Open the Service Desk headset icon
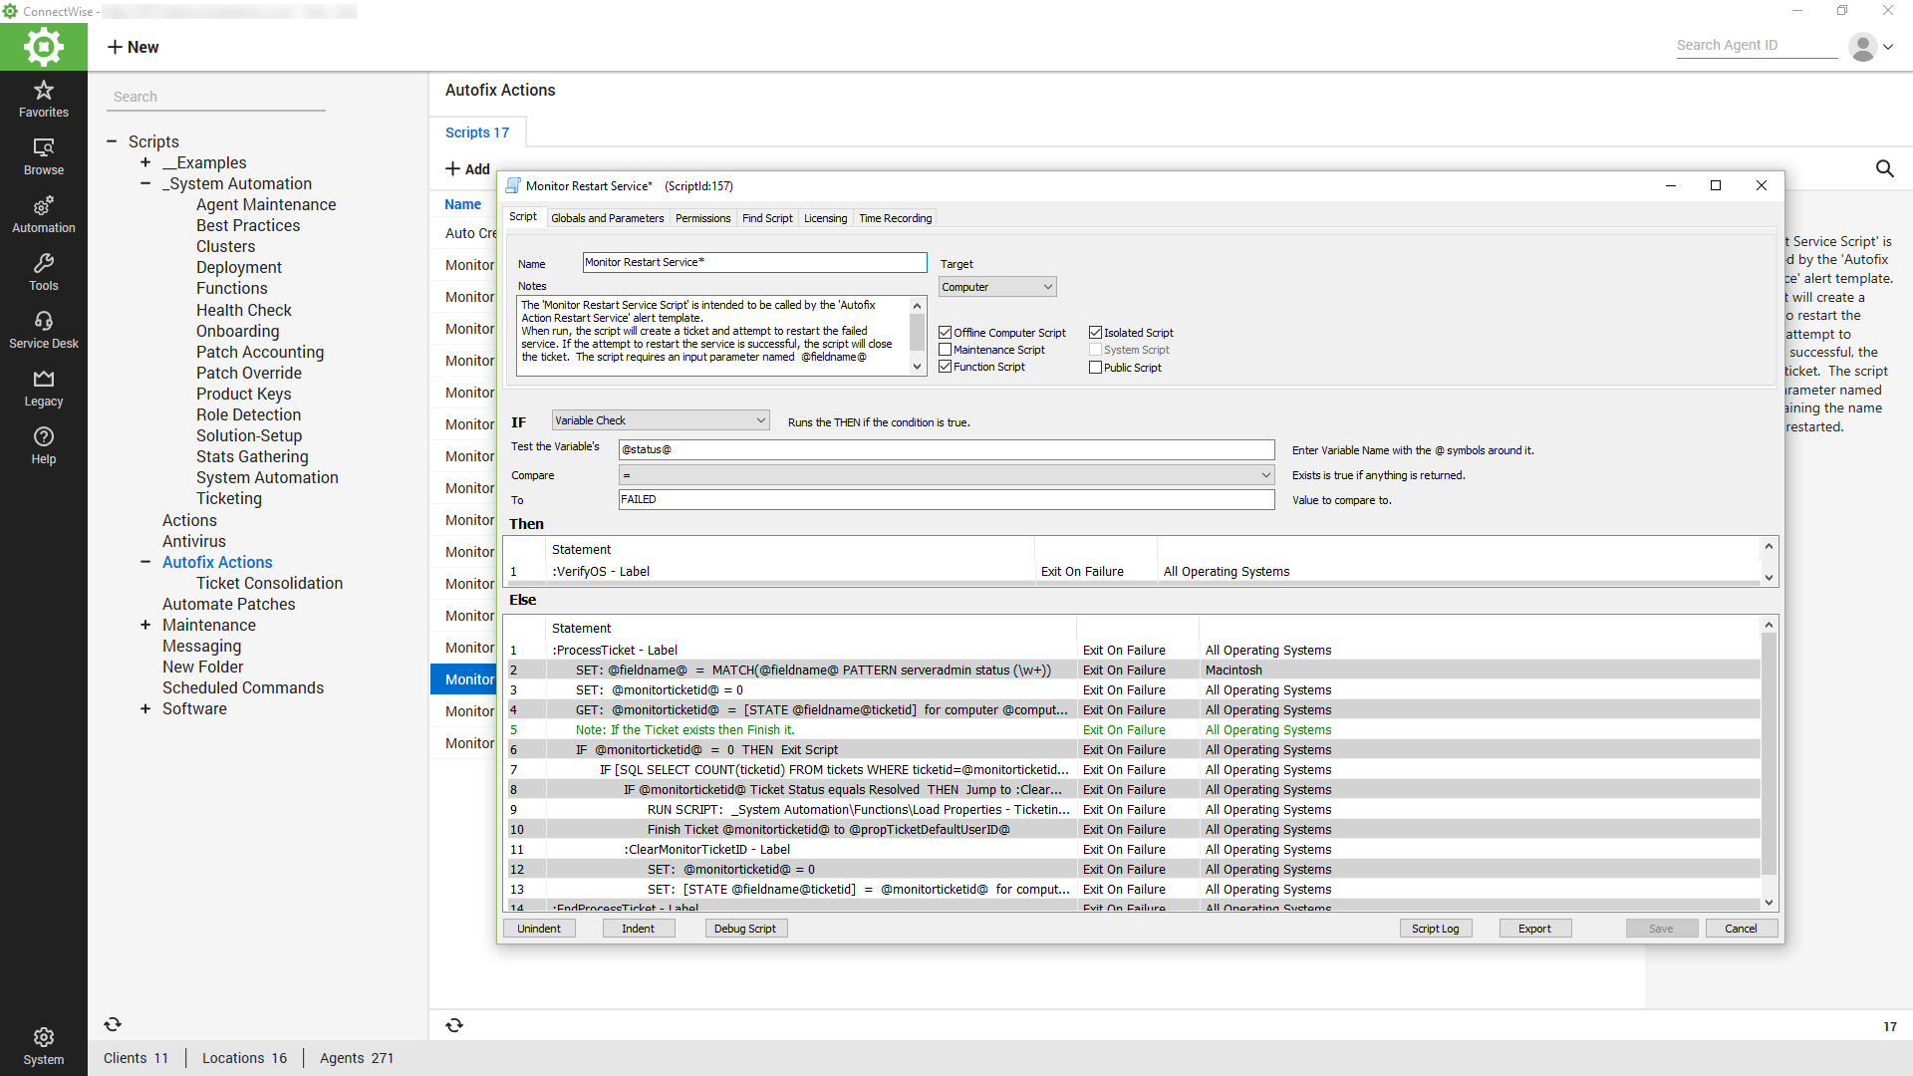The height and width of the screenshot is (1076, 1913). pos(44,322)
